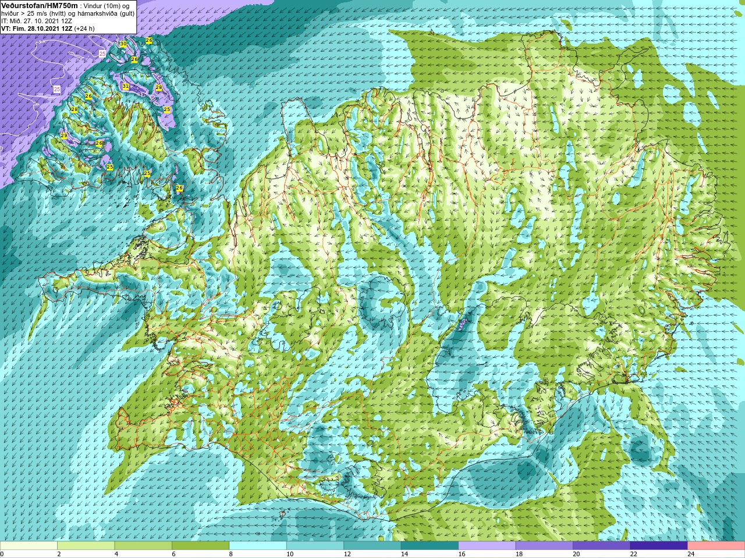Click the 12–14 m/s teal legend swatch
The height and width of the screenshot is (558, 745).
(372, 546)
